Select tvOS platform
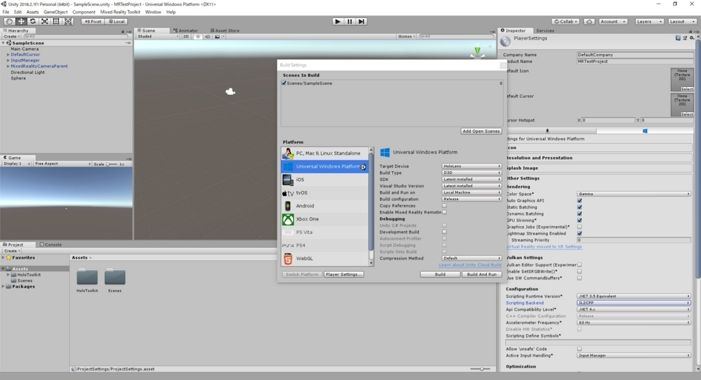 [324, 192]
